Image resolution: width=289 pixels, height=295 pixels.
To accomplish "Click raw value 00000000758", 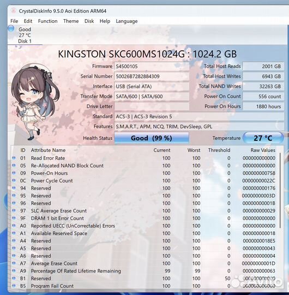I will tap(259, 173).
